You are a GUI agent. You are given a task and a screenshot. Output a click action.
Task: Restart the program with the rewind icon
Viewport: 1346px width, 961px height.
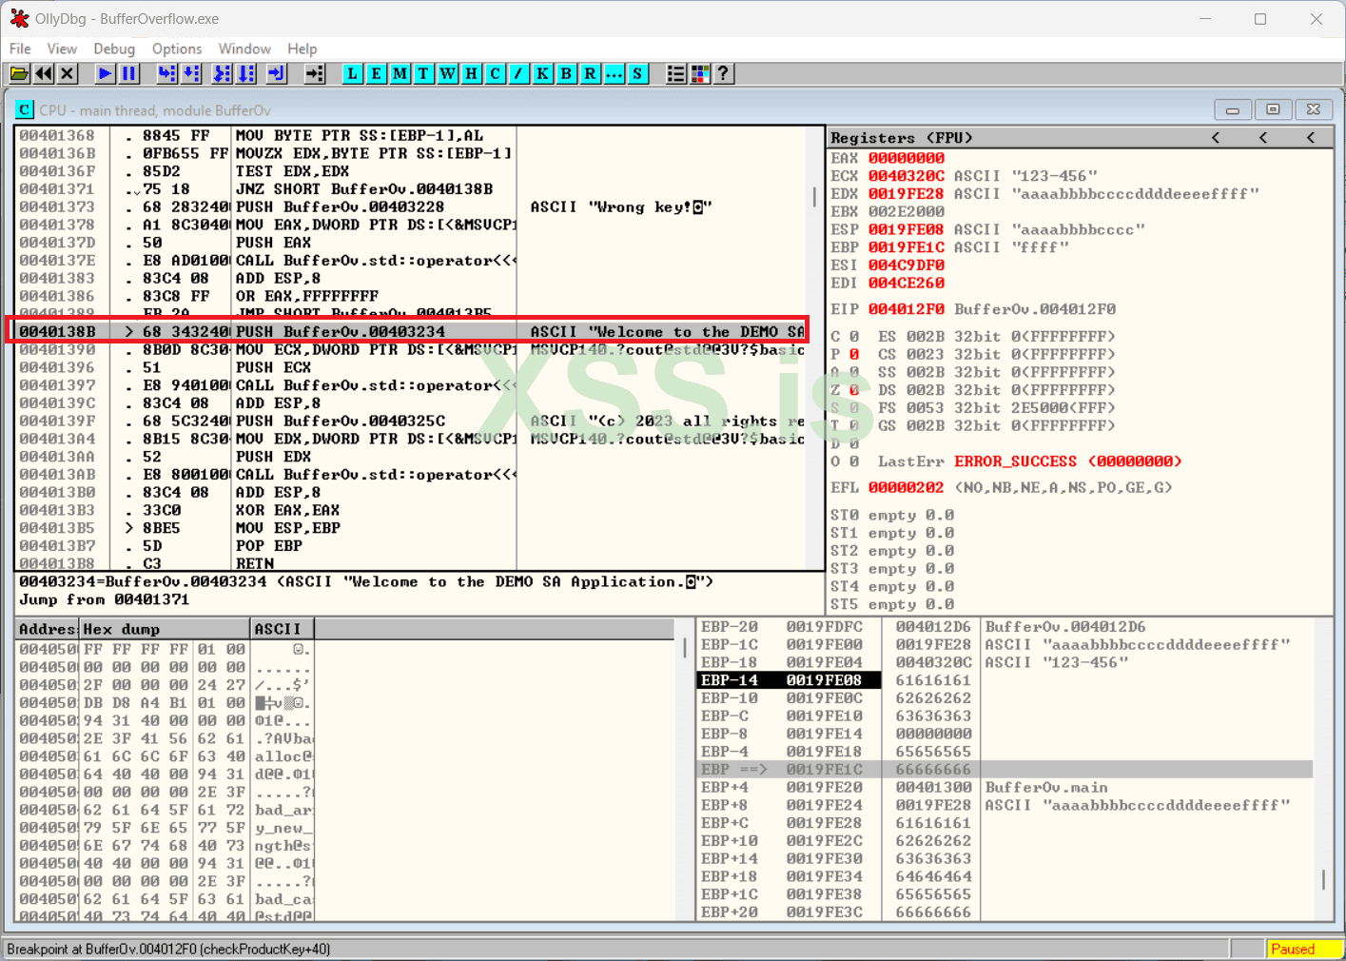[x=44, y=73]
